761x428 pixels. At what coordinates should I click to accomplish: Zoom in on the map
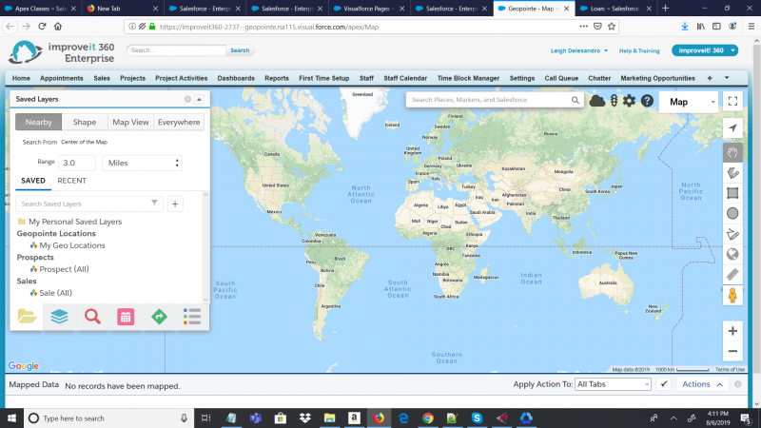(x=732, y=331)
